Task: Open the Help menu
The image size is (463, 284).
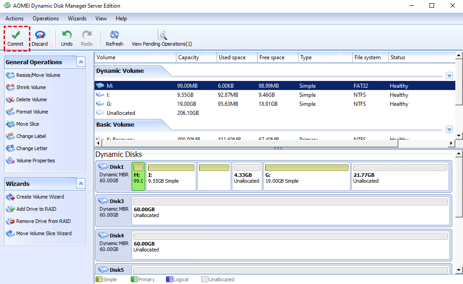Action: 121,19
